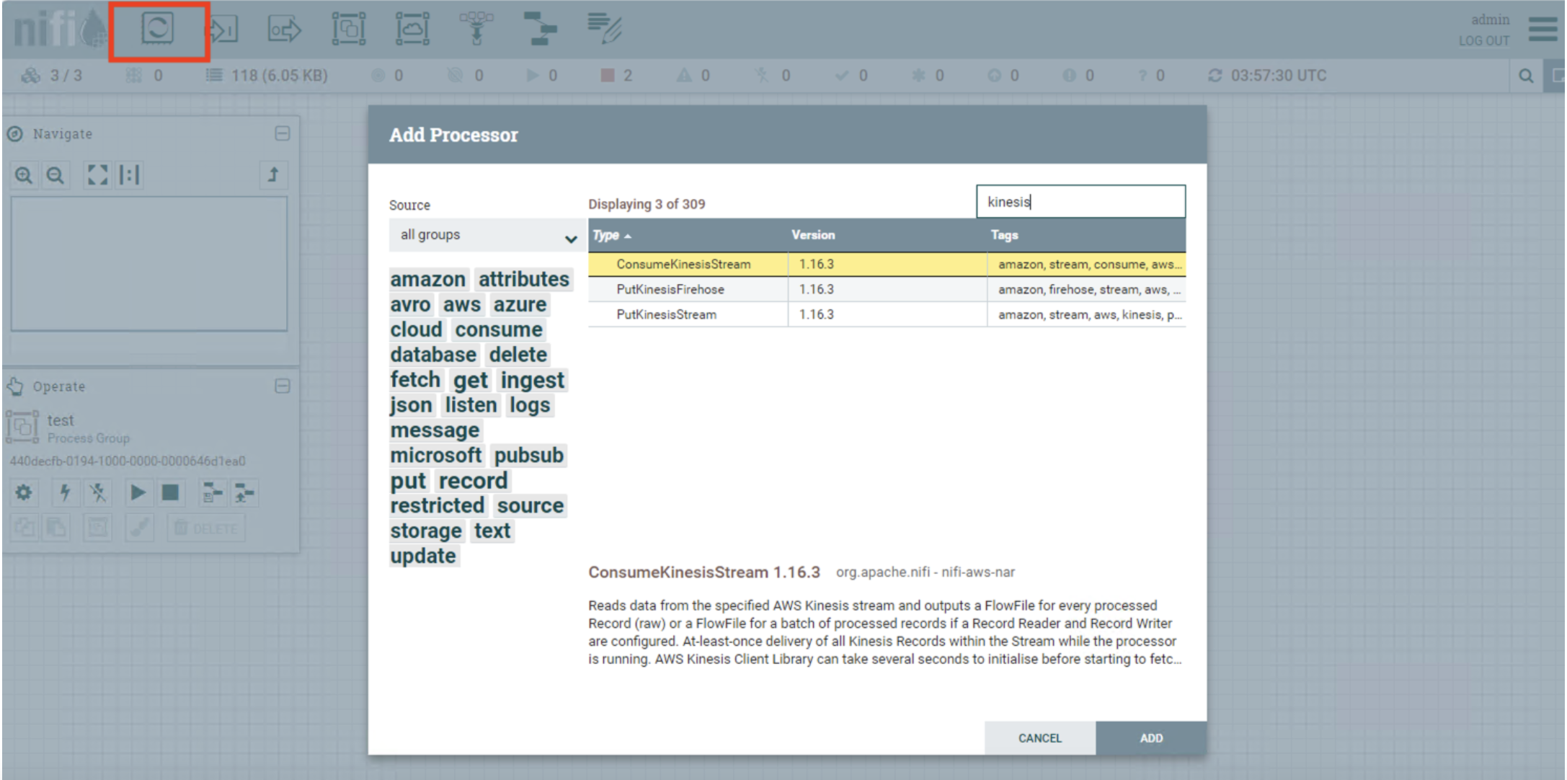Collapse the Navigate panel
Image resolution: width=1567 pixels, height=780 pixels.
[x=283, y=133]
